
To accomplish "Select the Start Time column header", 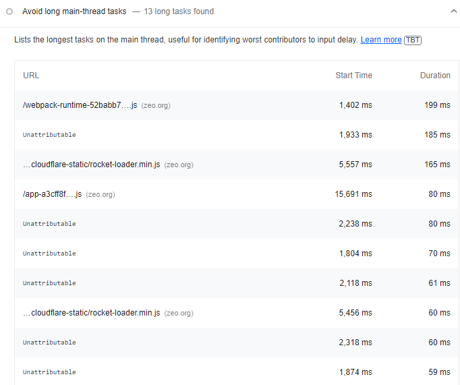I will [353, 76].
